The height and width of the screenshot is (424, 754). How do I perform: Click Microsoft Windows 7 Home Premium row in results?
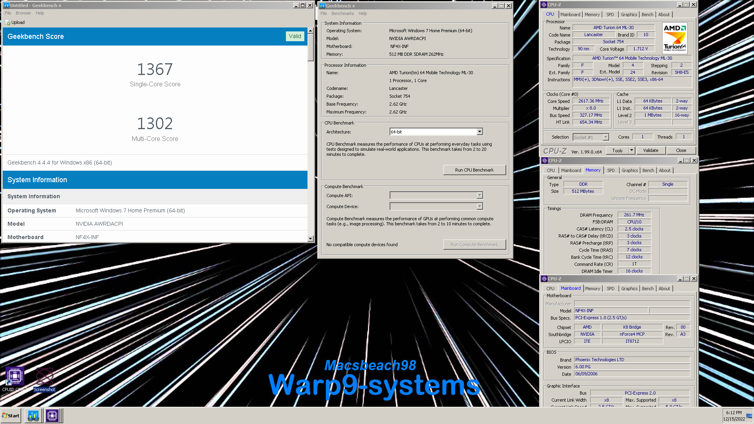(x=155, y=210)
